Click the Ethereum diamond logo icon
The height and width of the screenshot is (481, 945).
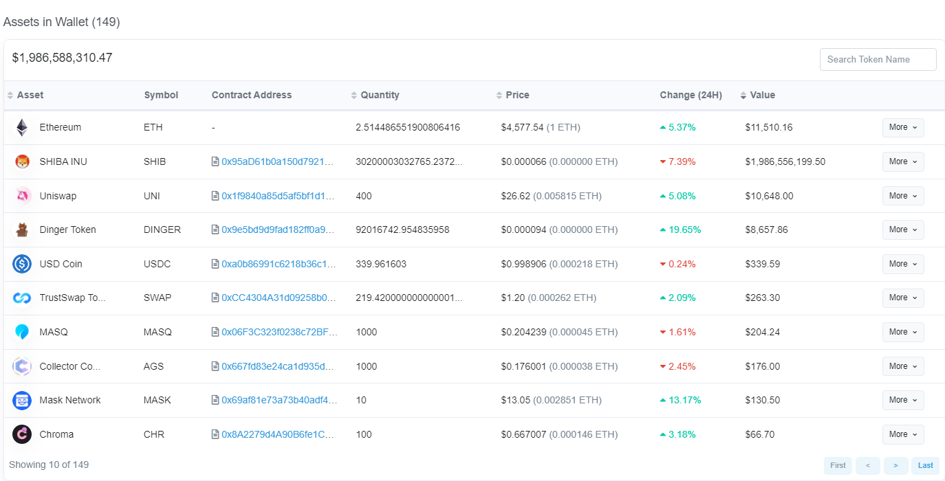point(22,127)
